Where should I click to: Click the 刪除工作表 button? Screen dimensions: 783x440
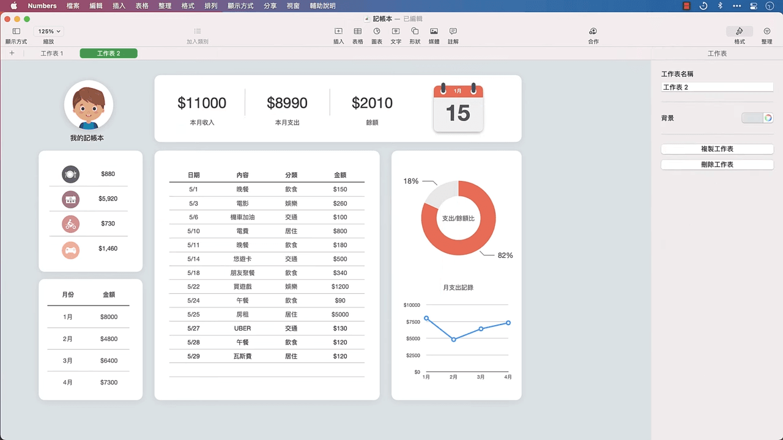(x=717, y=164)
